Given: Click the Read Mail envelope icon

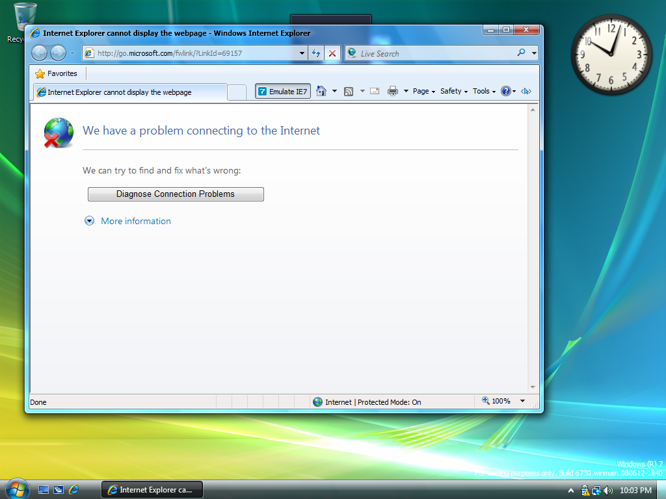Looking at the screenshot, I should [x=375, y=91].
